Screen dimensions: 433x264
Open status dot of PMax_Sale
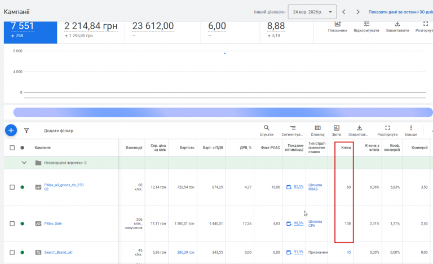(x=23, y=223)
